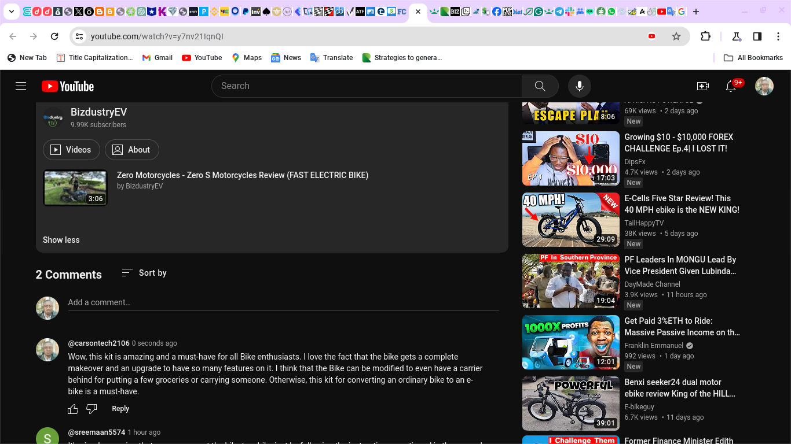Open Chrome extensions puzzle icon
This screenshot has width=791, height=444.
coord(705,36)
